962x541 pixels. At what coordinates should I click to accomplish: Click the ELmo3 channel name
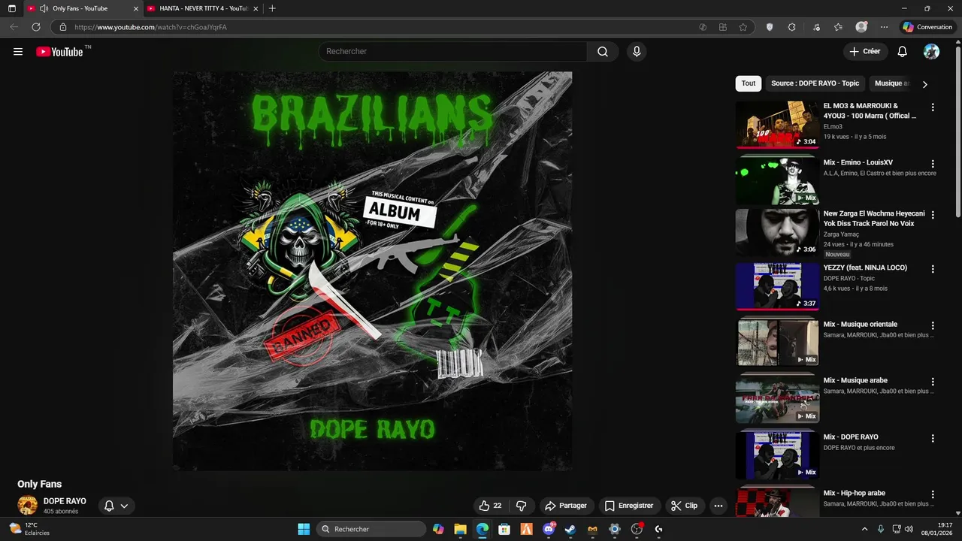pyautogui.click(x=833, y=126)
